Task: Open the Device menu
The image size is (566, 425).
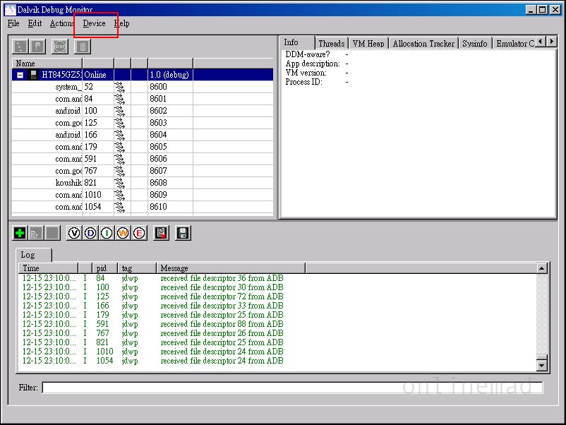Action: (94, 23)
